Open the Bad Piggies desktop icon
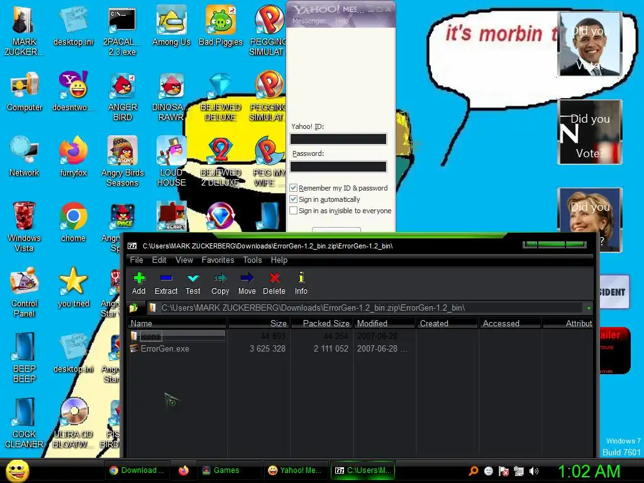The height and width of the screenshot is (483, 644). click(x=221, y=26)
